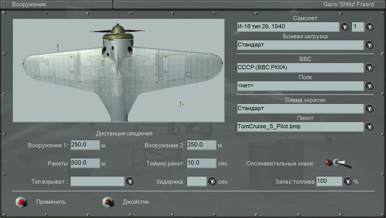Click the Задержка value field
This screenshot has height=218, width=386.
(x=197, y=181)
